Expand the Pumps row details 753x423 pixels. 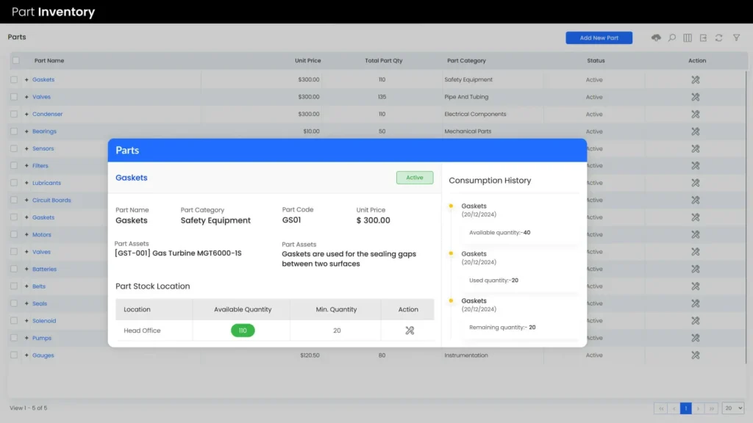click(26, 339)
